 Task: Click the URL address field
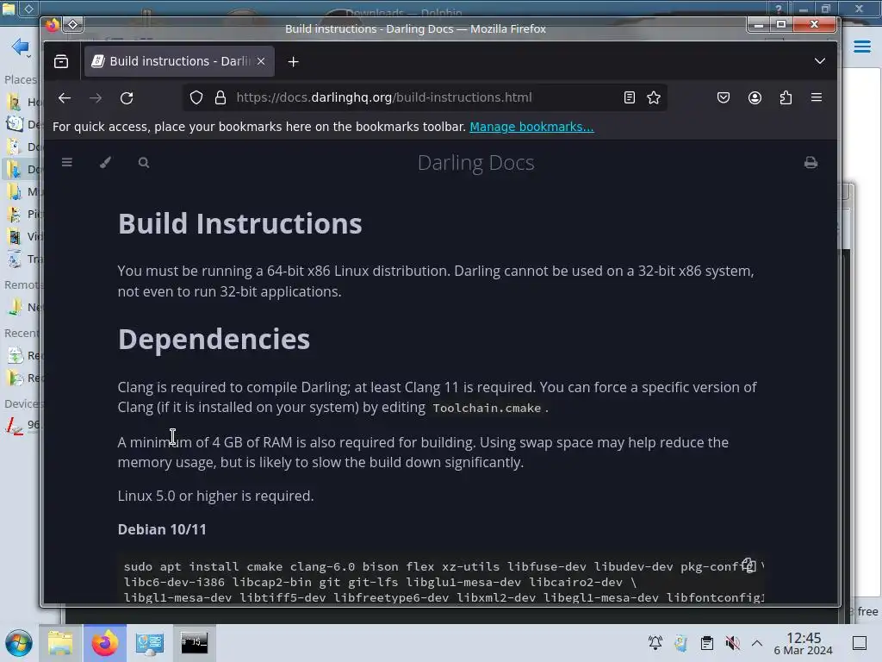pyautogui.click(x=423, y=97)
